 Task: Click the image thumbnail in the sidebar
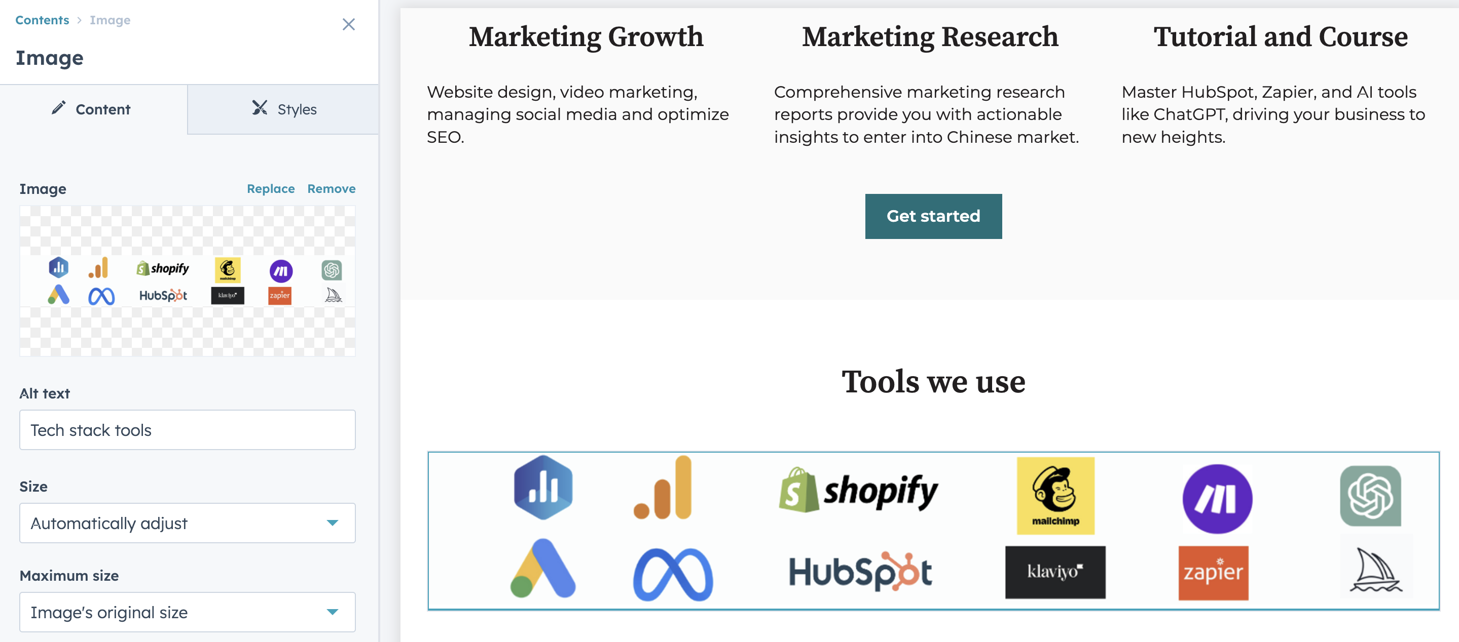click(x=188, y=280)
